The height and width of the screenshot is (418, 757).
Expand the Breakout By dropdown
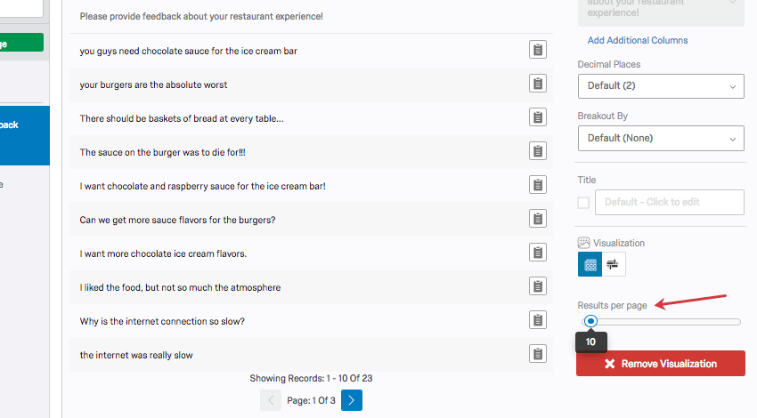click(x=660, y=138)
